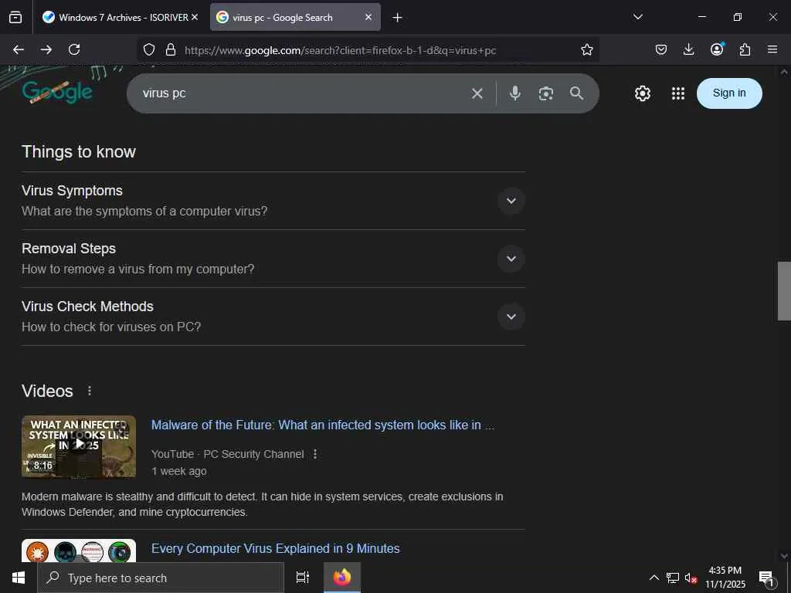Viewport: 791px width, 593px height.
Task: Open the extensions puzzle icon
Action: (x=745, y=49)
